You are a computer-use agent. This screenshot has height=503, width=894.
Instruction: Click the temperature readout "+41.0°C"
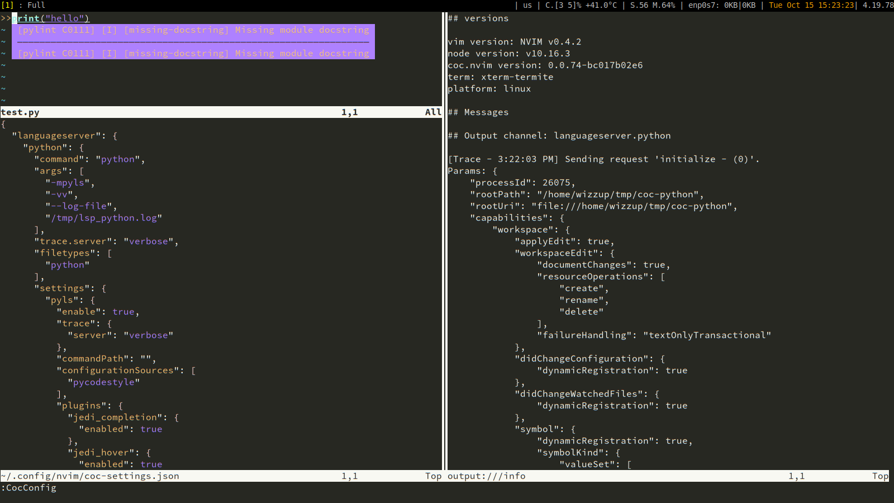598,5
